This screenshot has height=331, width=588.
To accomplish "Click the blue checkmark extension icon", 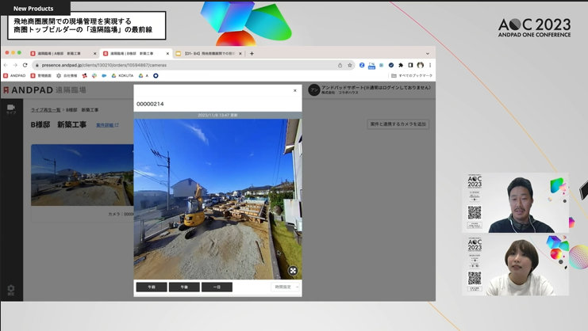I will click(x=391, y=65).
